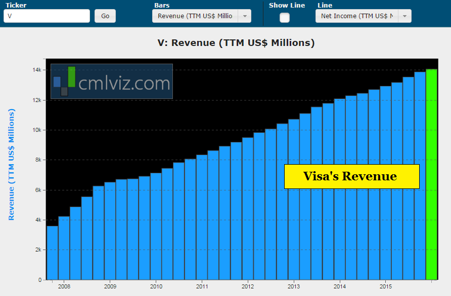The image size is (451, 296).
Task: Click the '14k' y-axis label
Action: 36,70
